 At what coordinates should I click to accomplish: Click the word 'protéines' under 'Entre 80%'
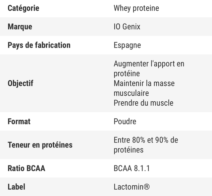(129, 150)
